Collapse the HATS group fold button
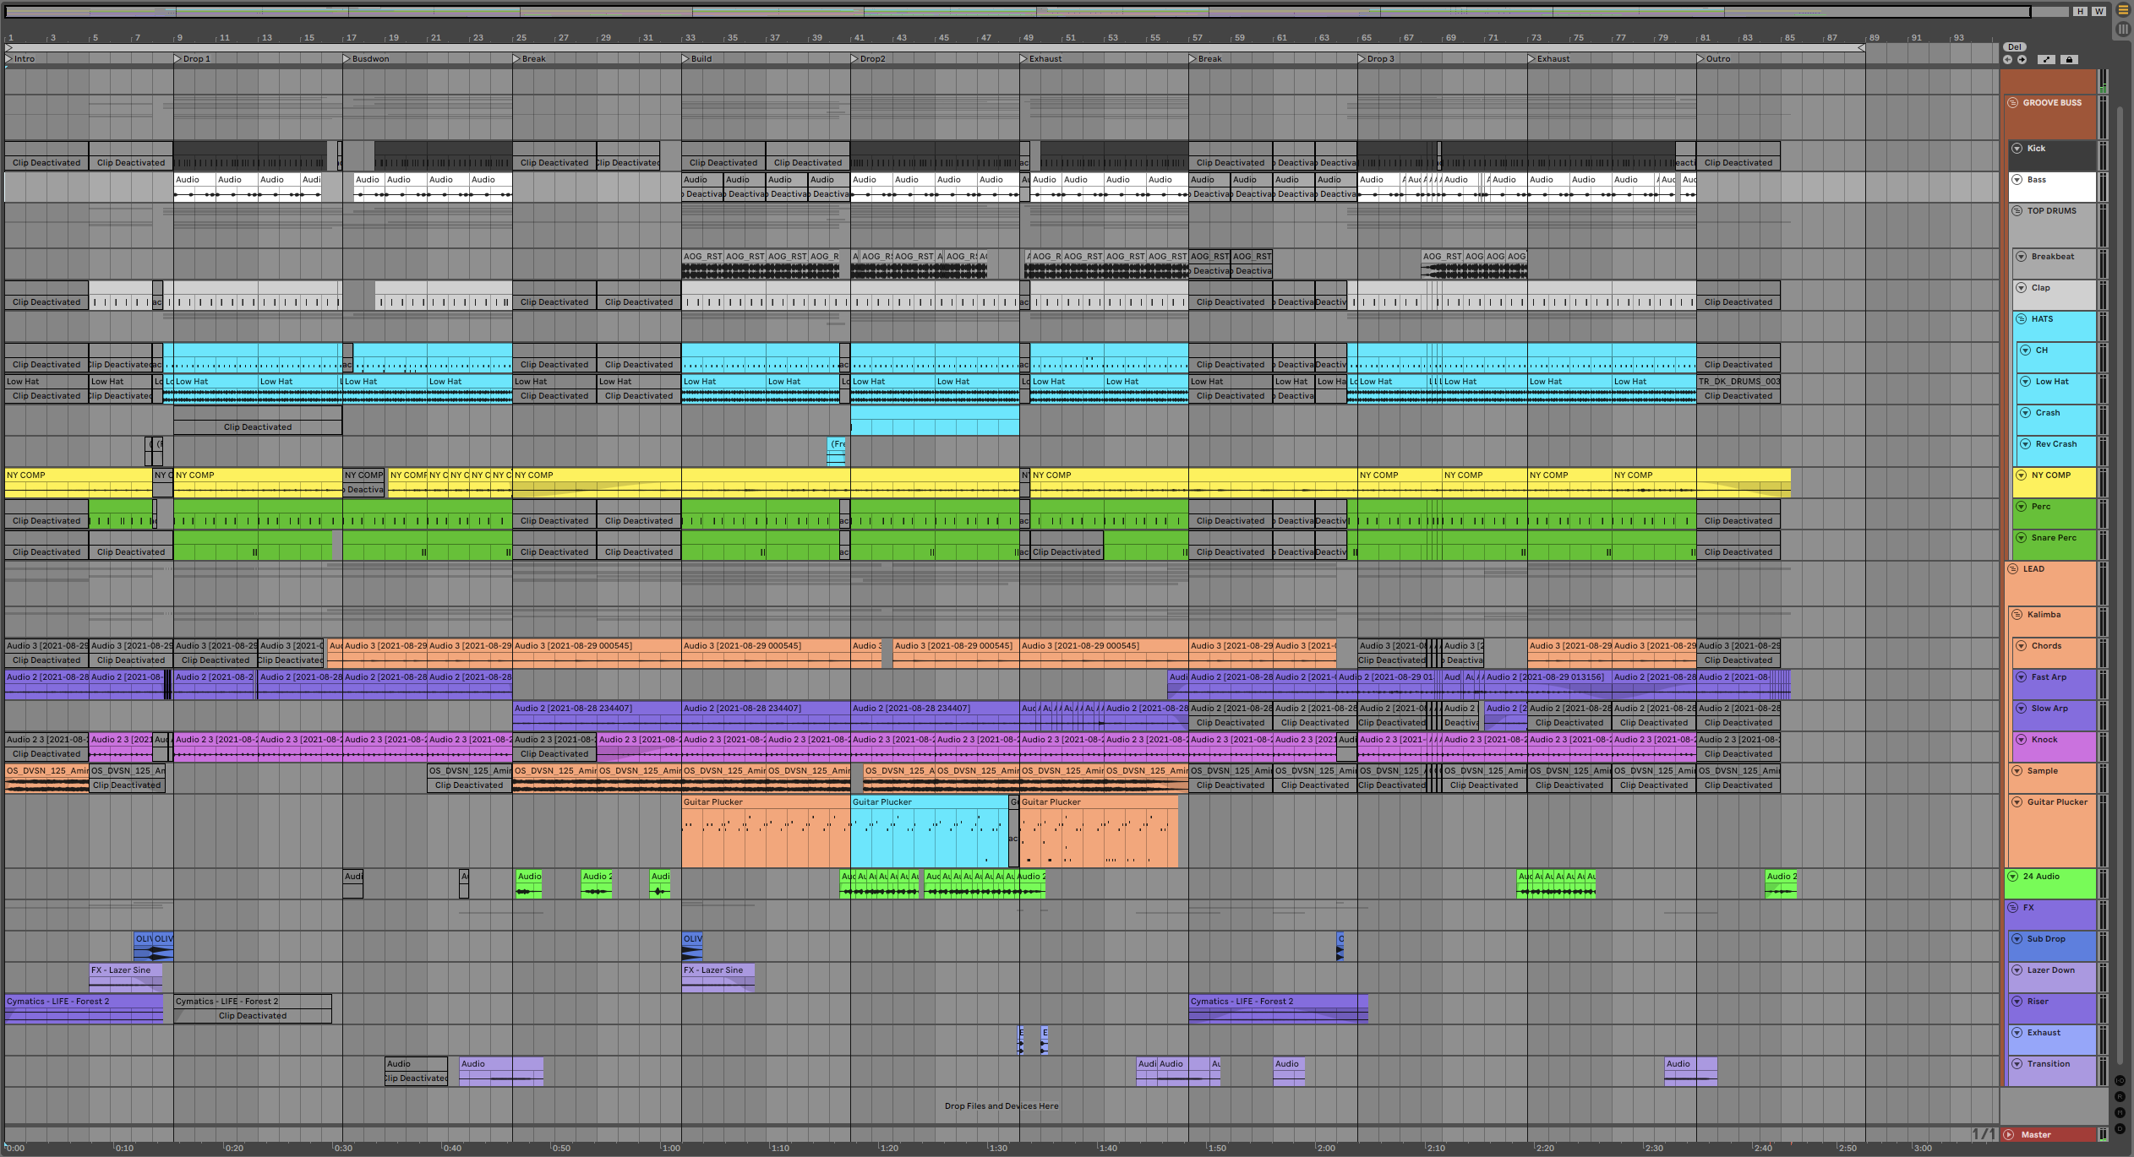2134x1157 pixels. (2022, 319)
